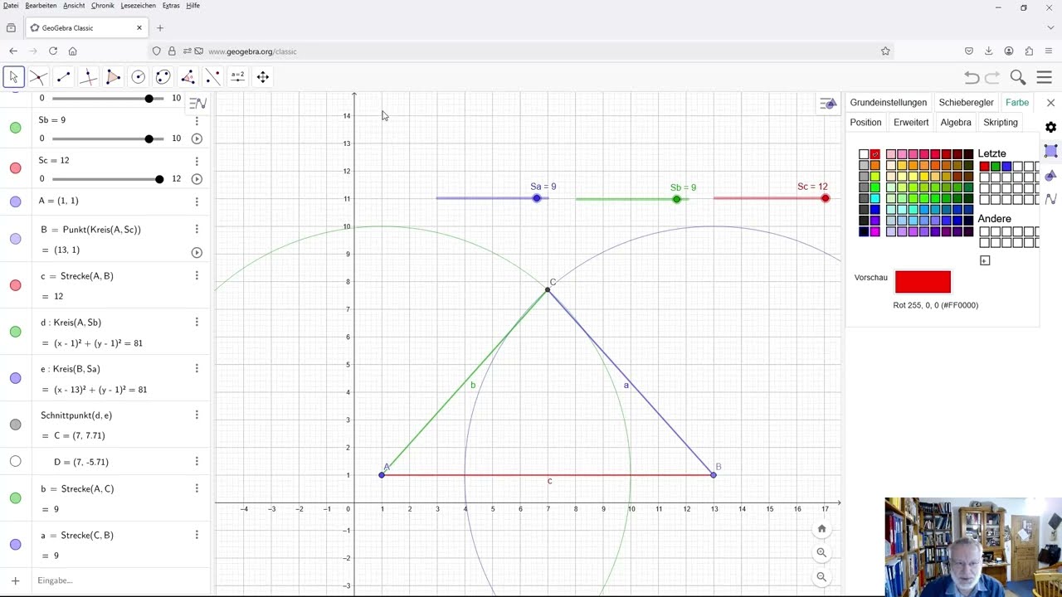
Task: Select the Reflect about Line tool
Action: pyautogui.click(x=212, y=77)
